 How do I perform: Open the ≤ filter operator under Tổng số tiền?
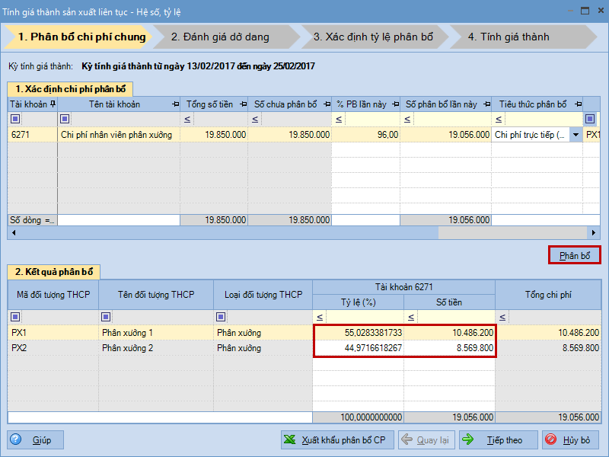[187, 120]
